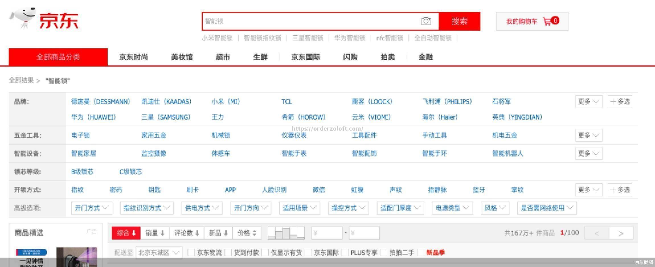Image resolution: width=655 pixels, height=267 pixels.
Task: Open the 开门方式 dropdown
Action: [91, 208]
